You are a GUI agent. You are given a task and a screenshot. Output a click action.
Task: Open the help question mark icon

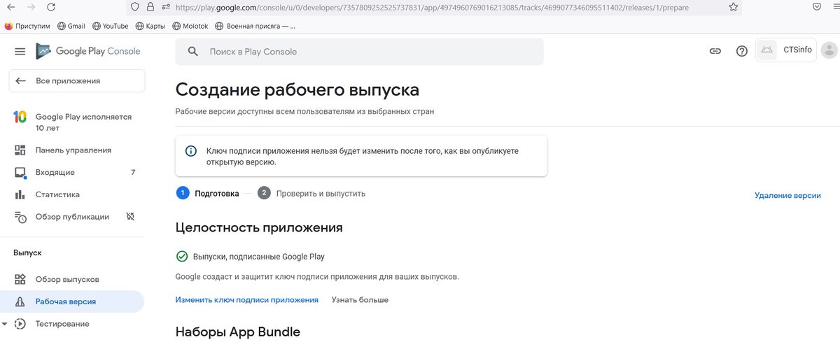coord(742,51)
